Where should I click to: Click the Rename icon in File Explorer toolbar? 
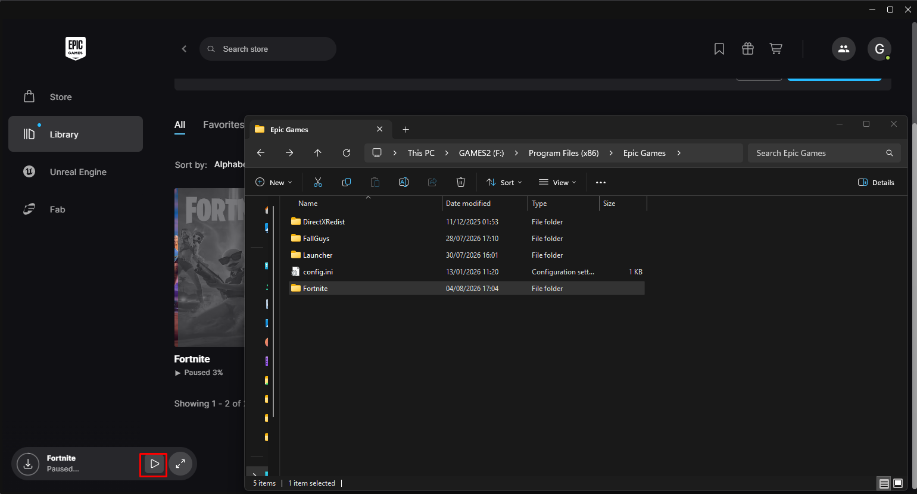click(x=404, y=182)
